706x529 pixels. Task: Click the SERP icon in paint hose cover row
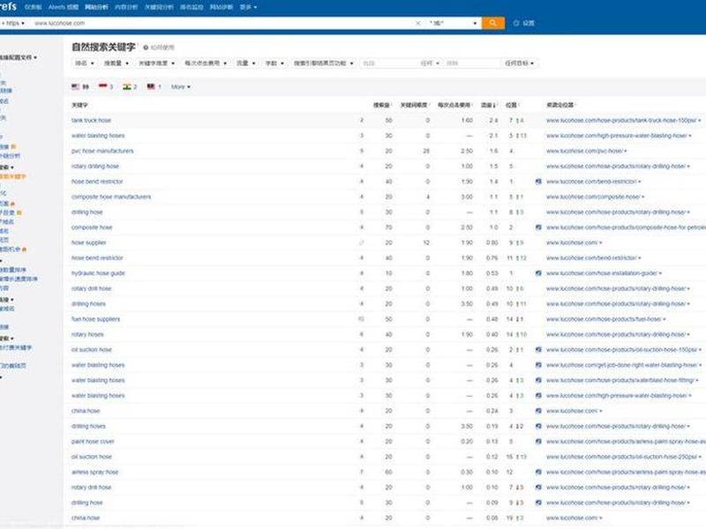538,442
